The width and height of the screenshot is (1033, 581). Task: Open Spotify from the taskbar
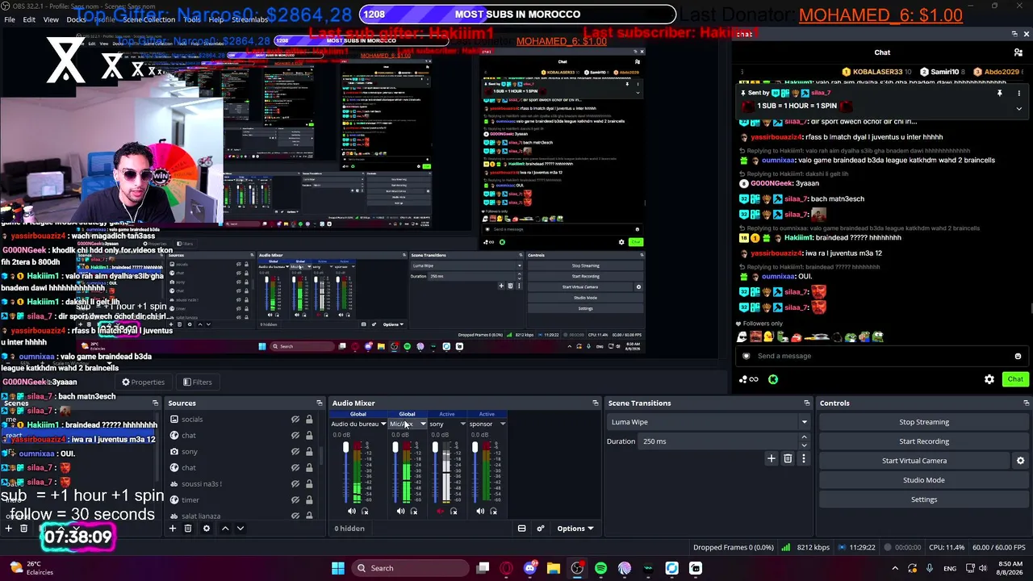[600, 568]
